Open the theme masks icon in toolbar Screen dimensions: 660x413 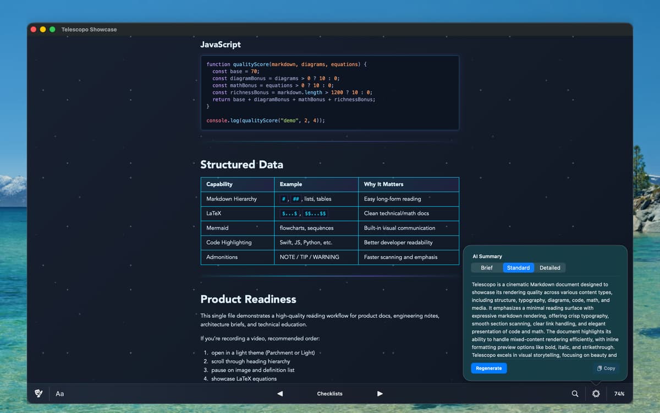(38, 394)
